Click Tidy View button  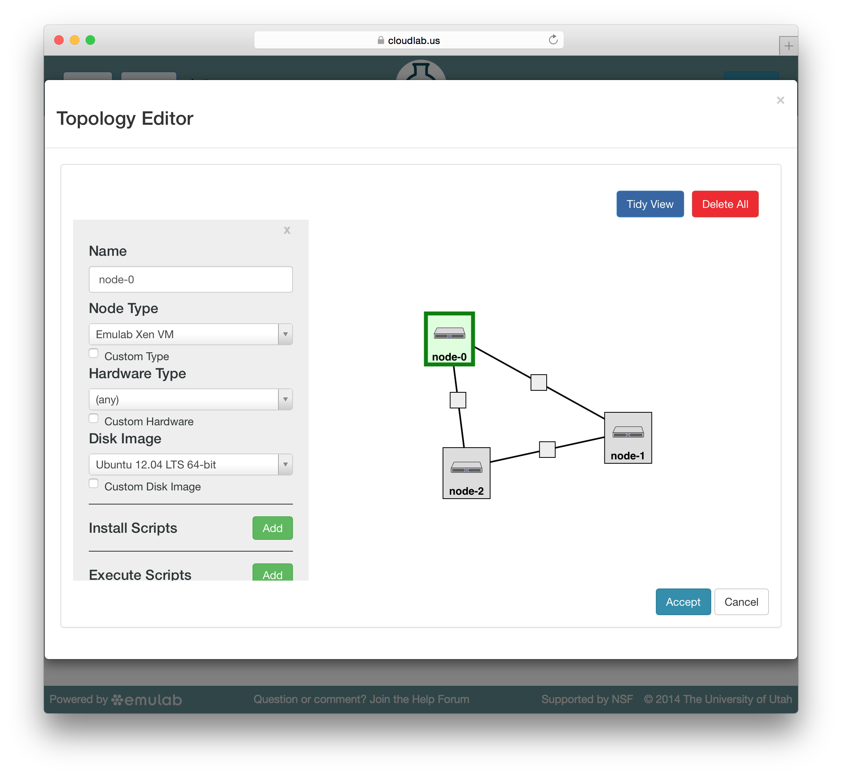pyautogui.click(x=650, y=204)
